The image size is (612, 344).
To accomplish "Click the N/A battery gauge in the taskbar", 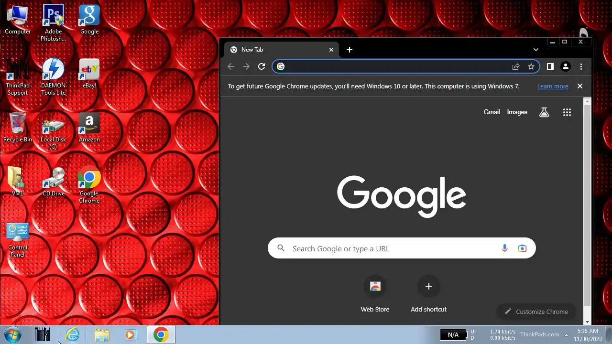I will pos(453,335).
